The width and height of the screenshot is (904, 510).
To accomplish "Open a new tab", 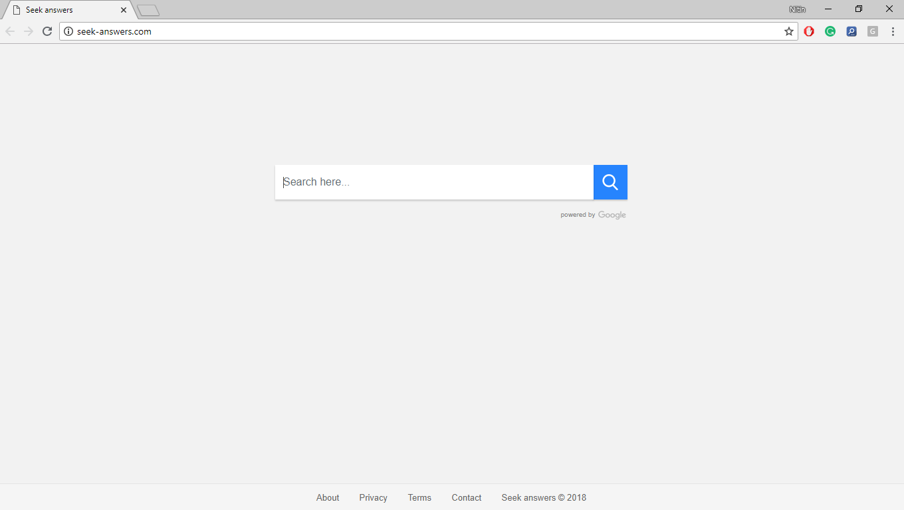I will click(148, 10).
